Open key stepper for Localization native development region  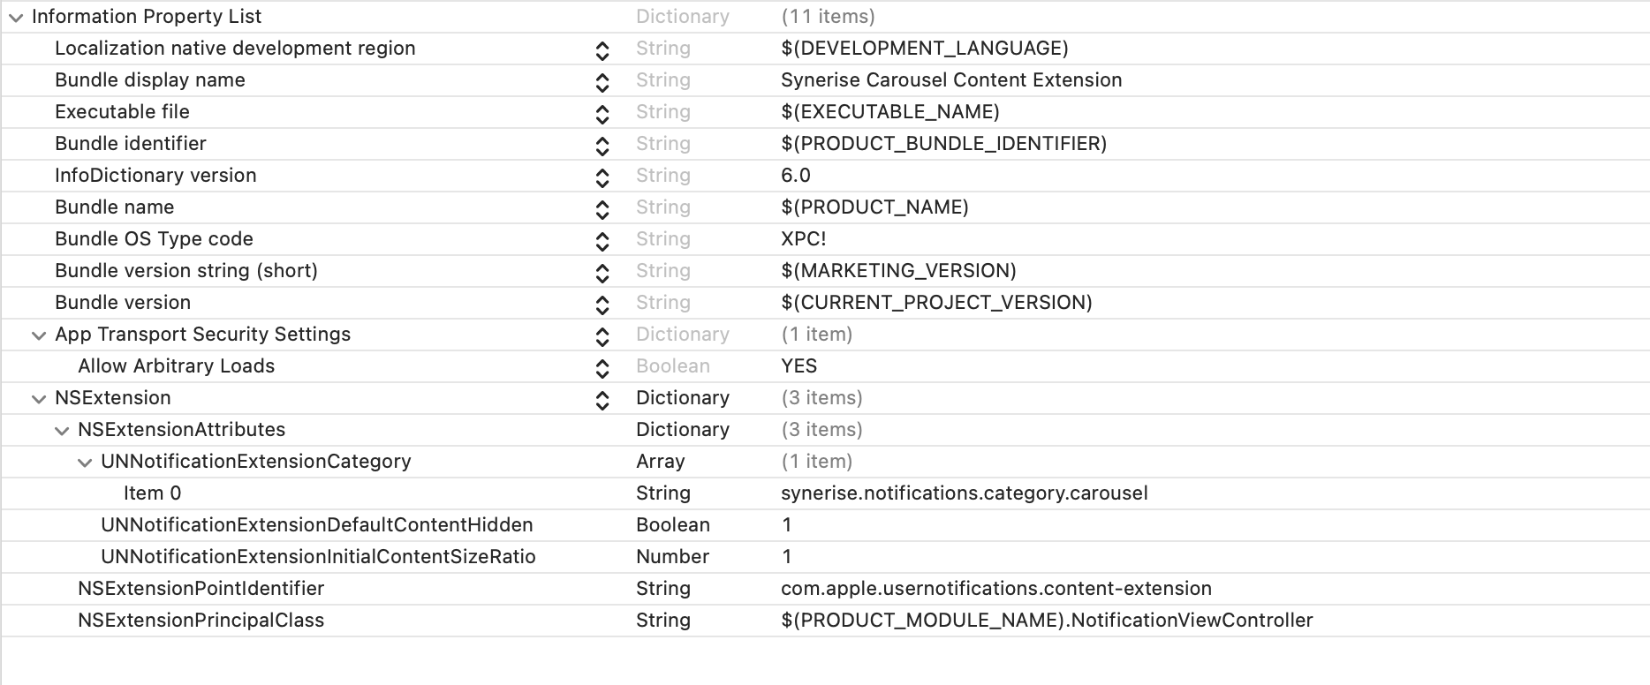[602, 51]
